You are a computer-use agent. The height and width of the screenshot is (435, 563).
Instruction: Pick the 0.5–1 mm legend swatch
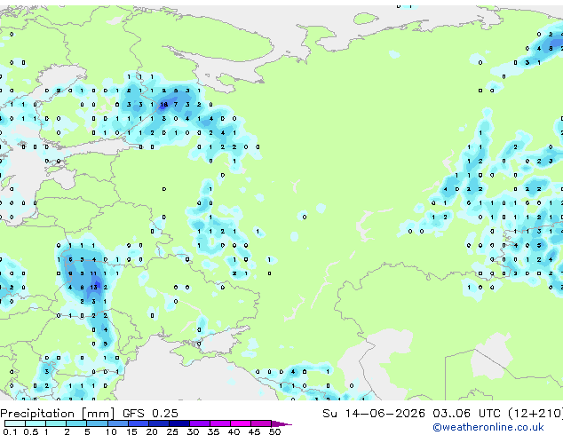pyautogui.click(x=36, y=423)
